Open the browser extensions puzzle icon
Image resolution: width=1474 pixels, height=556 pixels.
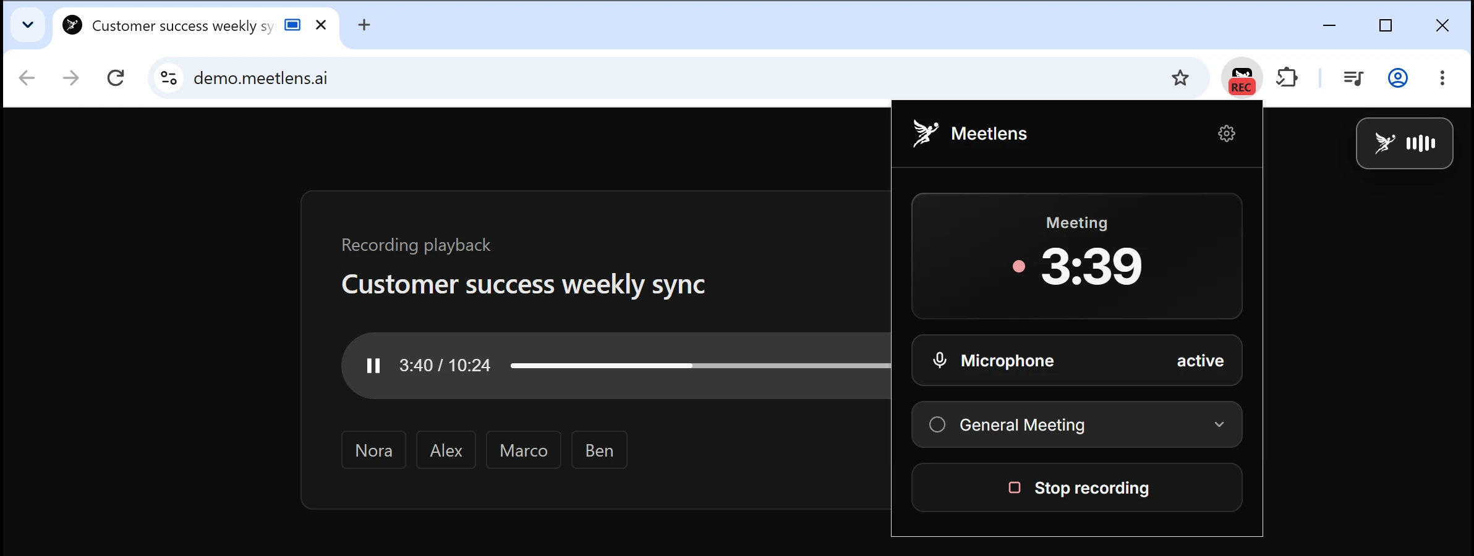[1287, 78]
